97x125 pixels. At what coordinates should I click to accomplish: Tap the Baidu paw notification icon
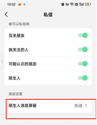coord(24,4)
